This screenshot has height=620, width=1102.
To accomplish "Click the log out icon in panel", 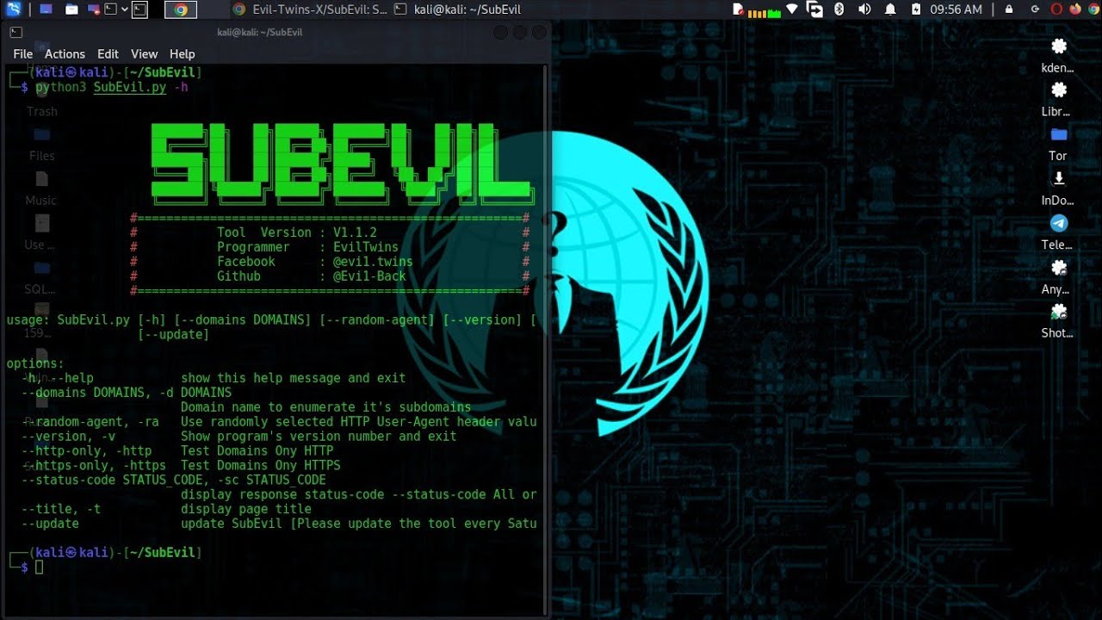I will tap(1034, 9).
